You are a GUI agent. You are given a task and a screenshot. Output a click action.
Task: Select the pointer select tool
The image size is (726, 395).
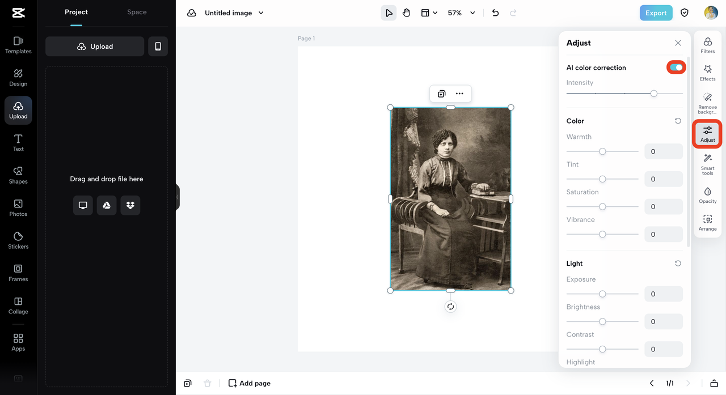[x=389, y=13]
